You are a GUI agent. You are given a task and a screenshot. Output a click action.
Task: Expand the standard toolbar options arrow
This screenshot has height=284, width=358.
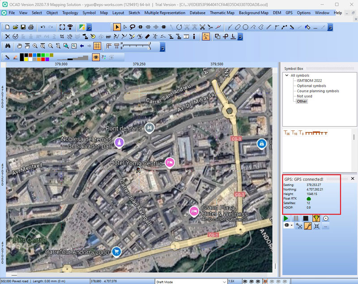pos(89,27)
